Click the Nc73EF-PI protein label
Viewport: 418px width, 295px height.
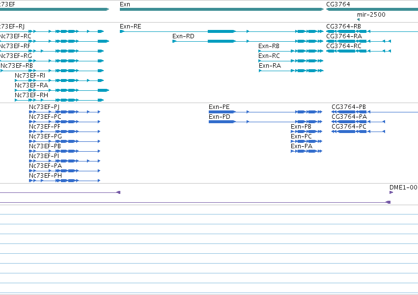[x=44, y=156]
